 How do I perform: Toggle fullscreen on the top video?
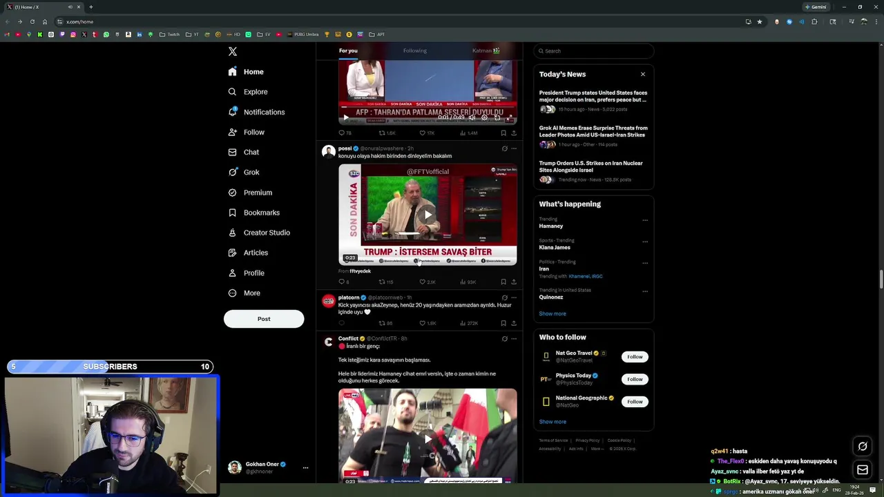[x=510, y=117]
